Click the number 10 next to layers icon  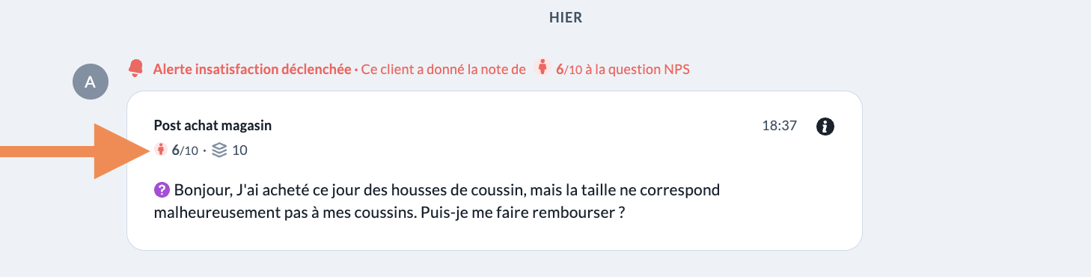(239, 150)
